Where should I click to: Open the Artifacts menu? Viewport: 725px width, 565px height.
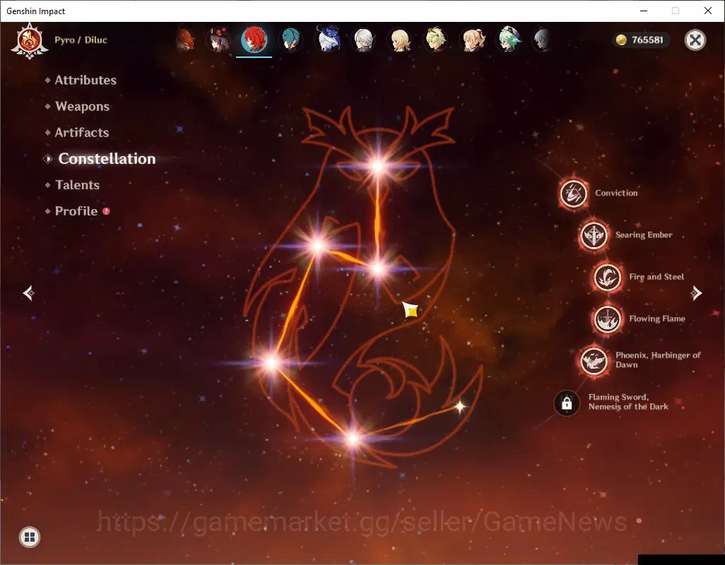[82, 133]
